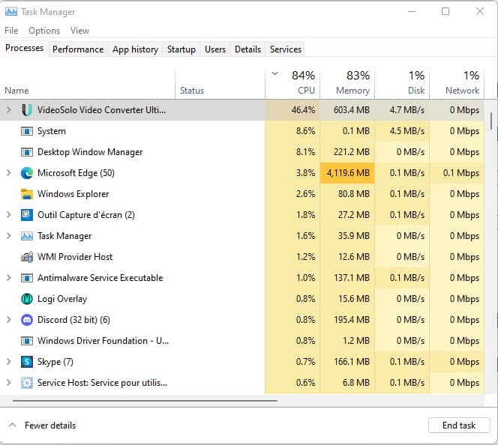The image size is (498, 445).
Task: Click the Service Host gear icon
Action: 27,383
